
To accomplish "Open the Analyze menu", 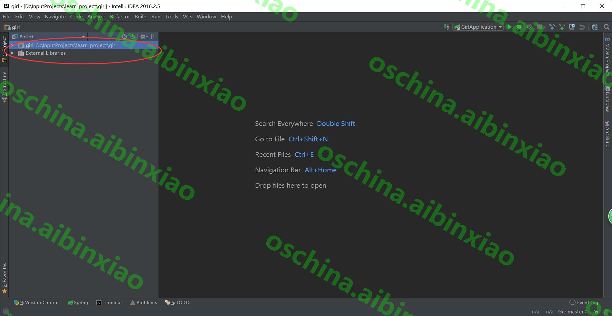I will [x=96, y=16].
